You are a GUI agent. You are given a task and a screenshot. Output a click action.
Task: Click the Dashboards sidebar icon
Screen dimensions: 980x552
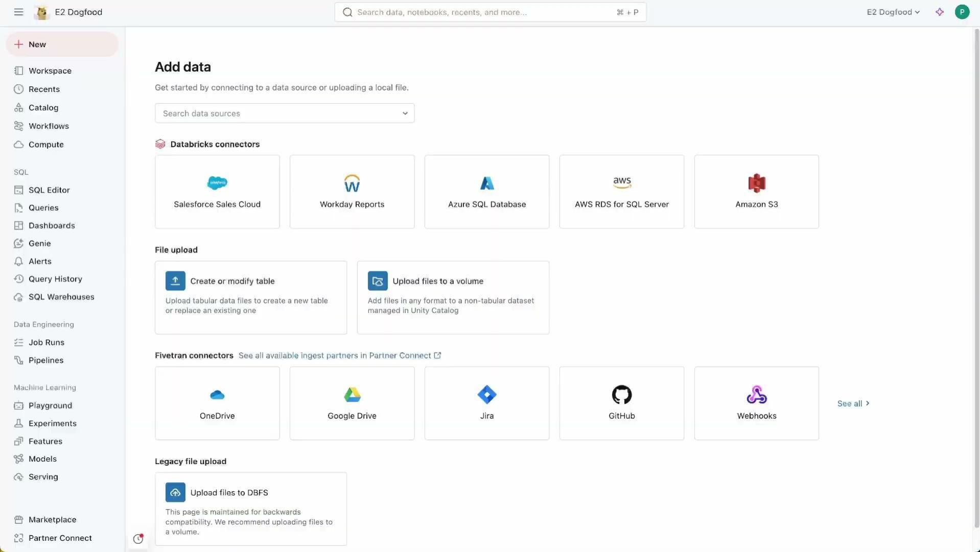coord(19,225)
